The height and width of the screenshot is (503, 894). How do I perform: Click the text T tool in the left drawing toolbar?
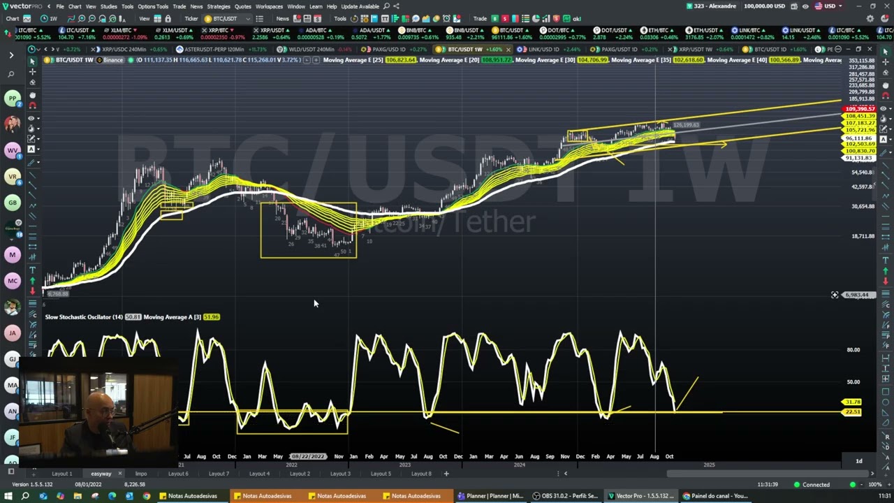(32, 270)
